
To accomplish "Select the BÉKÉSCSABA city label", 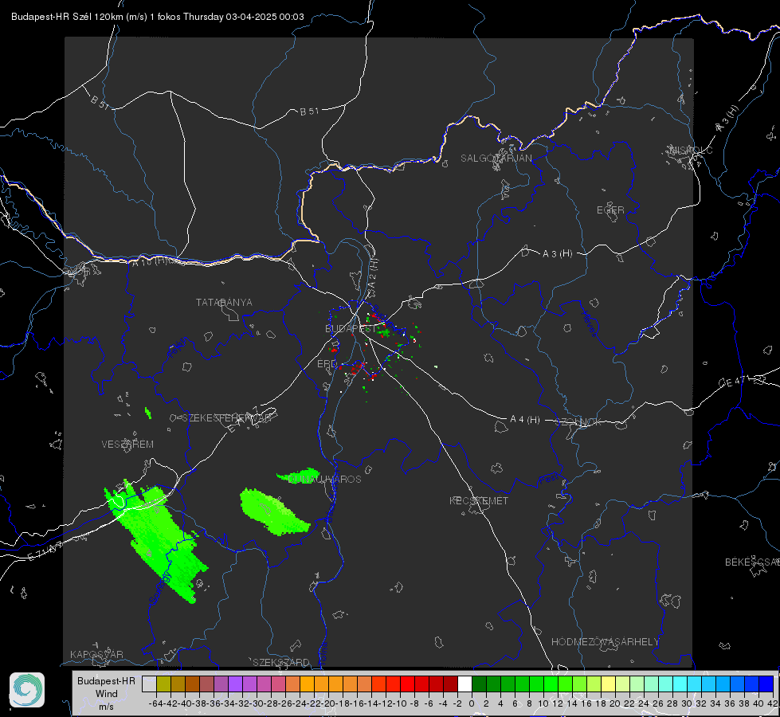I will (752, 562).
